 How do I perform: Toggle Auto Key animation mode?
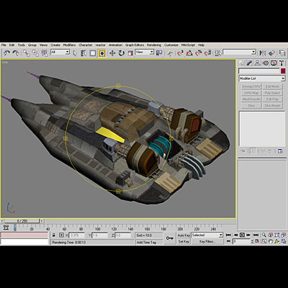point(184,235)
